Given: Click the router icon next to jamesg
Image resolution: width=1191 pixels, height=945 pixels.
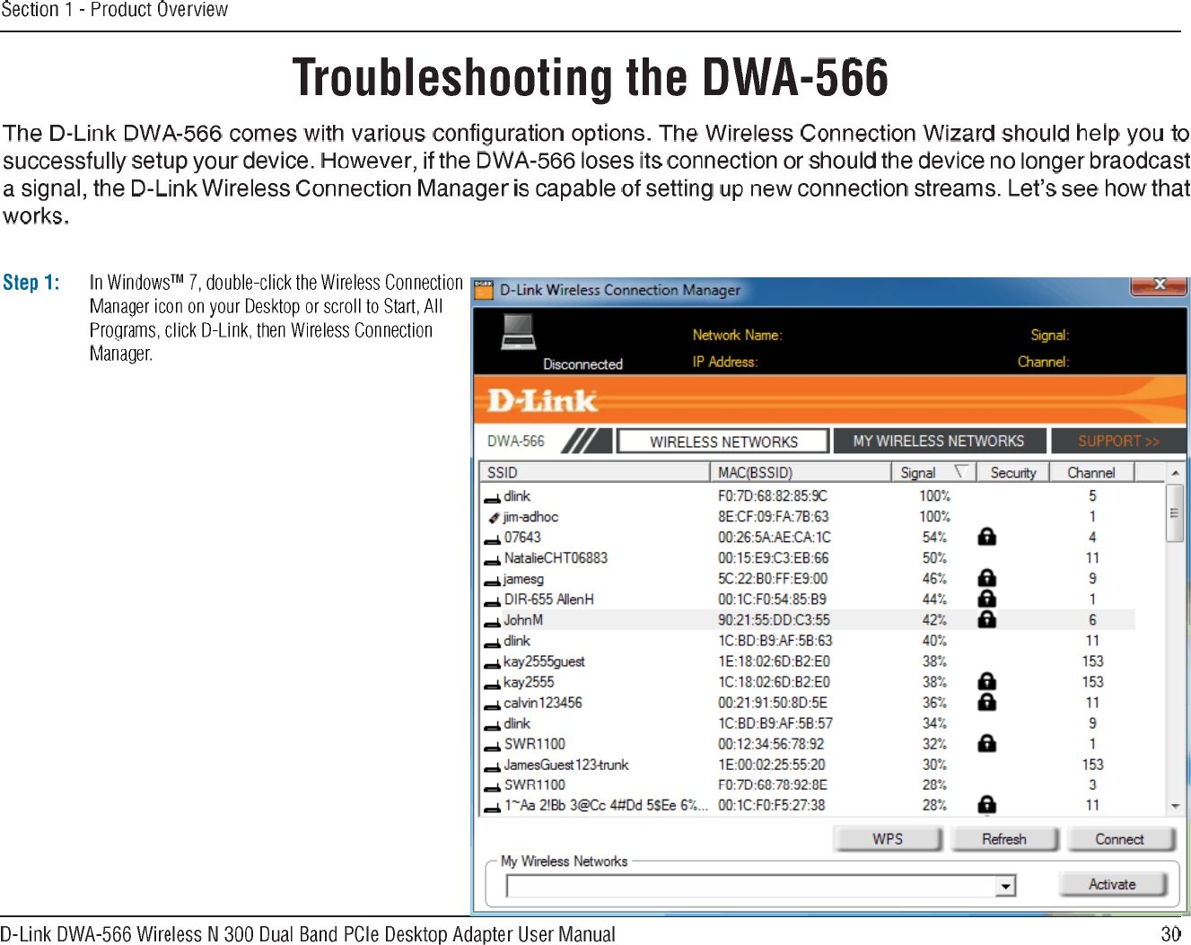Looking at the screenshot, I should coord(492,581).
